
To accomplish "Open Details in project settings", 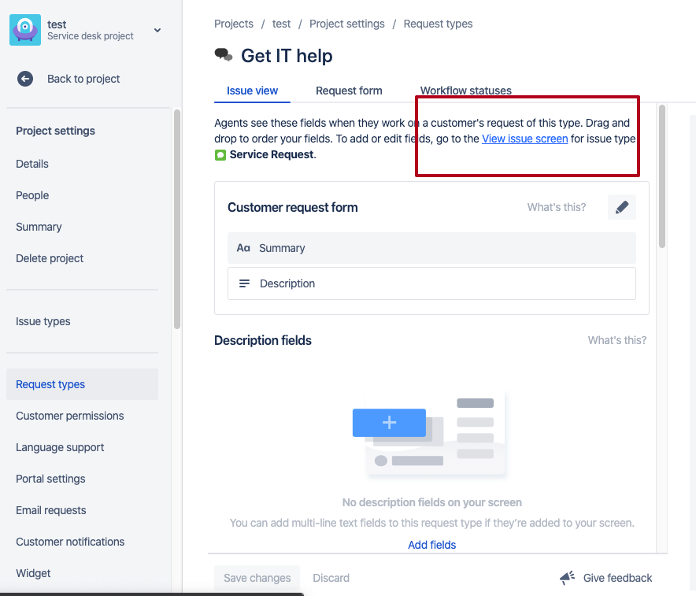I will point(32,164).
